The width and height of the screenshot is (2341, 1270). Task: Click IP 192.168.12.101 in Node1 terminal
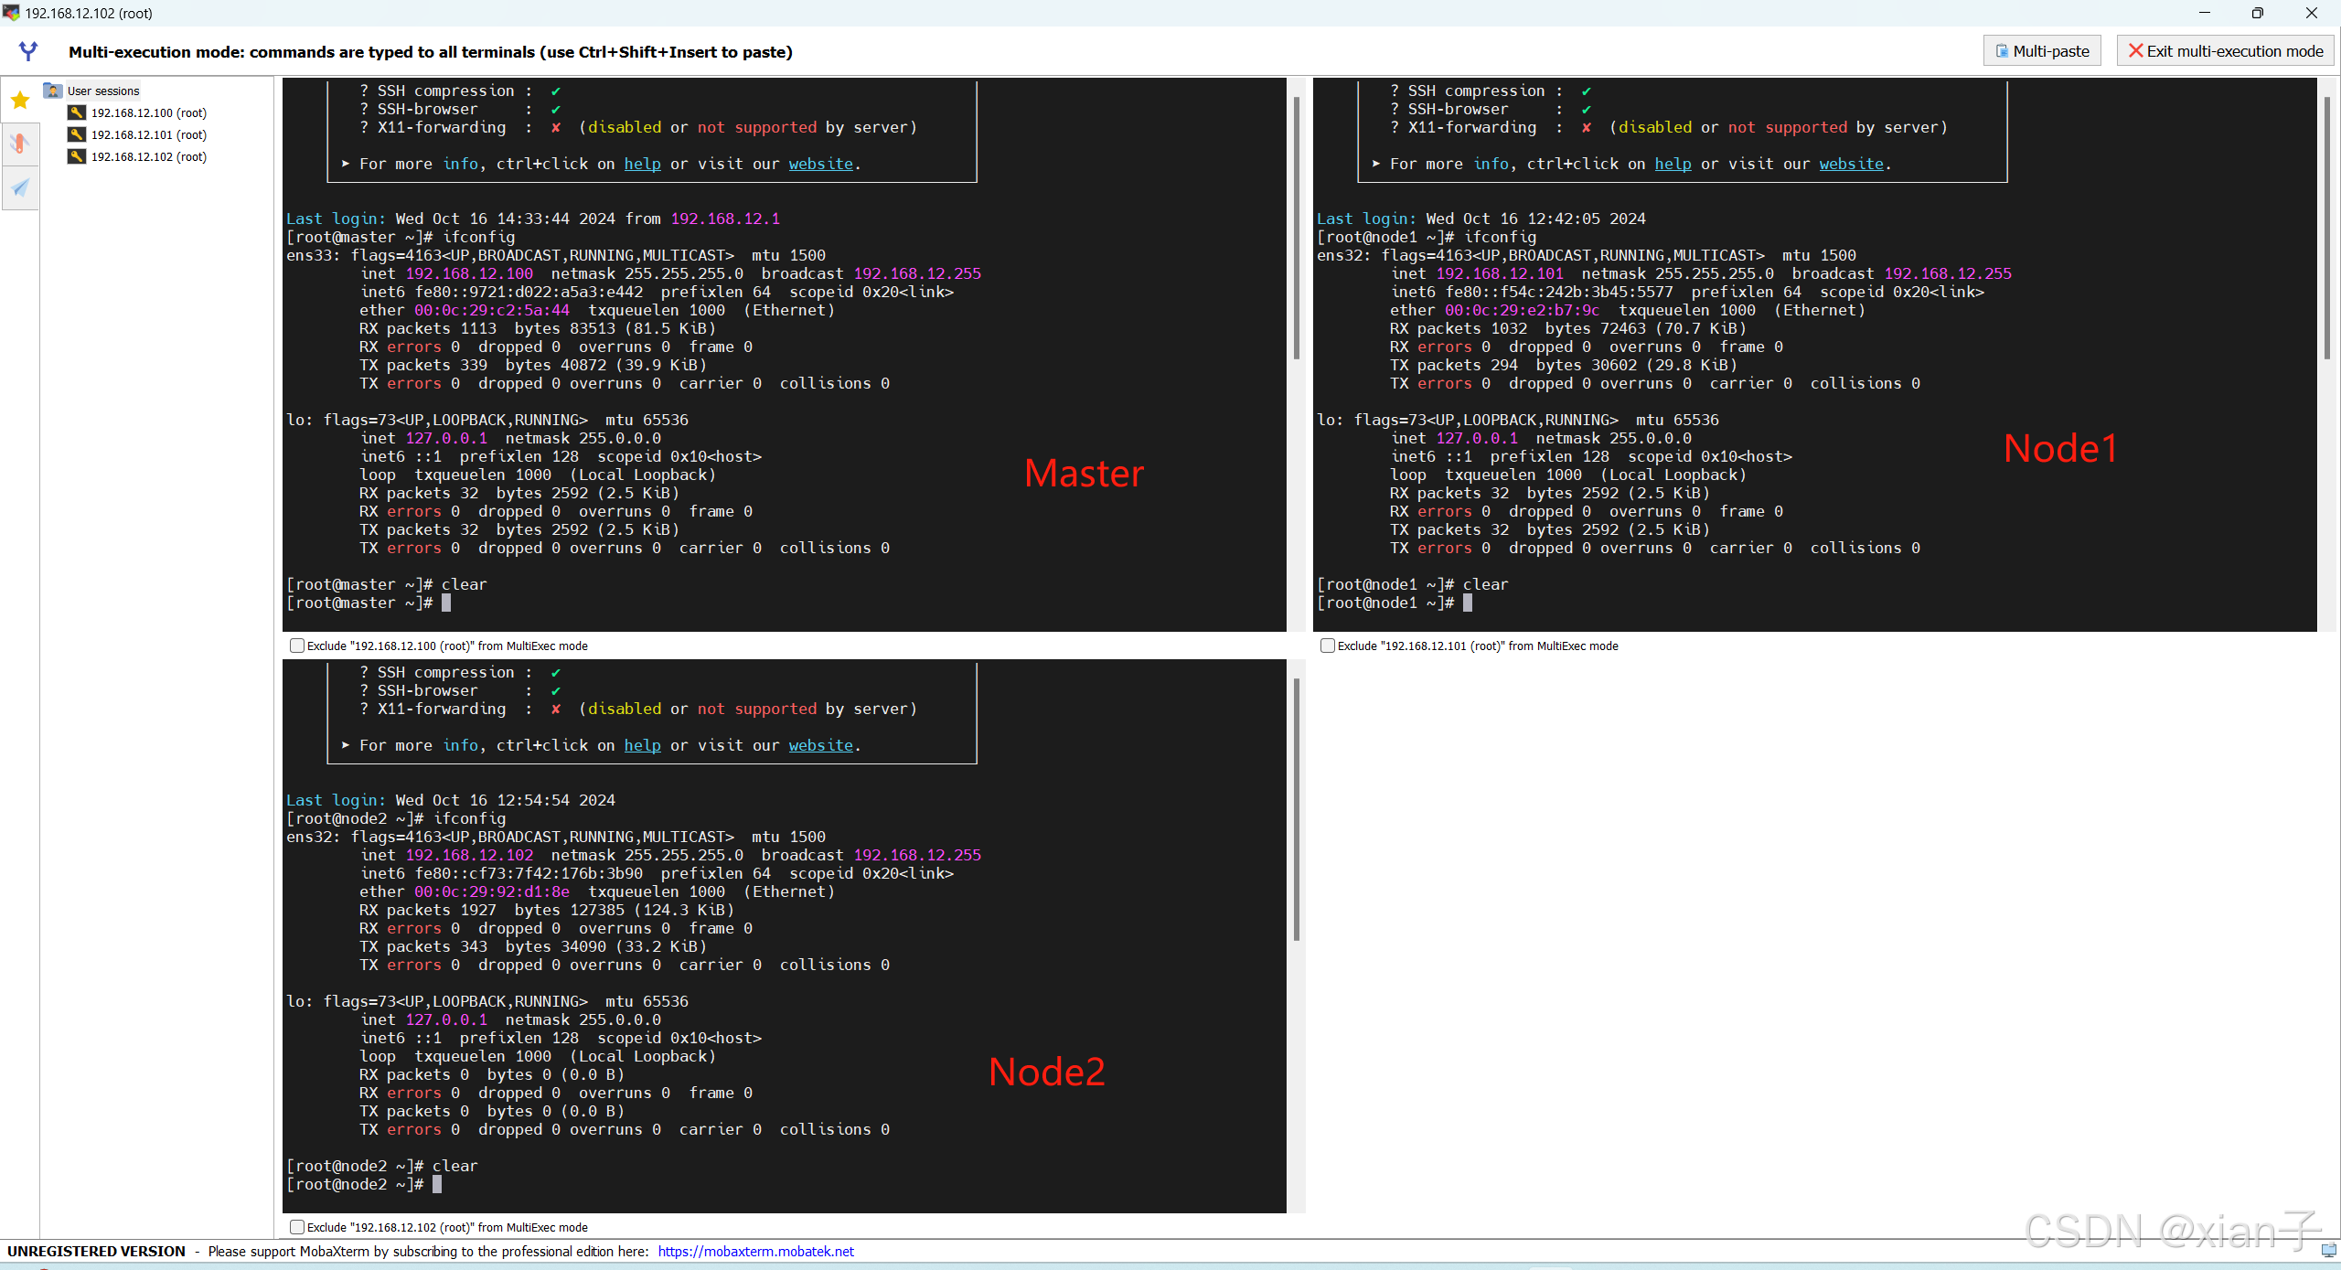pos(1500,273)
